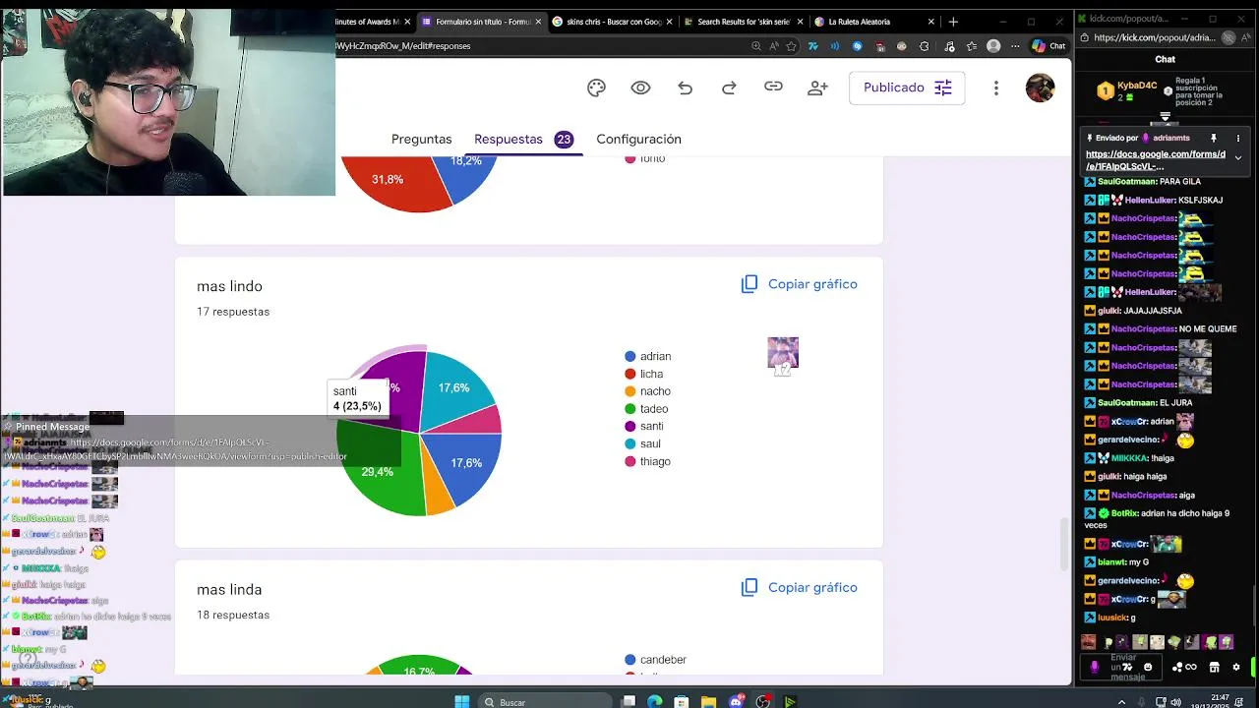1259x708 pixels.
Task: Click the 17 respuestas count text
Action: point(233,312)
